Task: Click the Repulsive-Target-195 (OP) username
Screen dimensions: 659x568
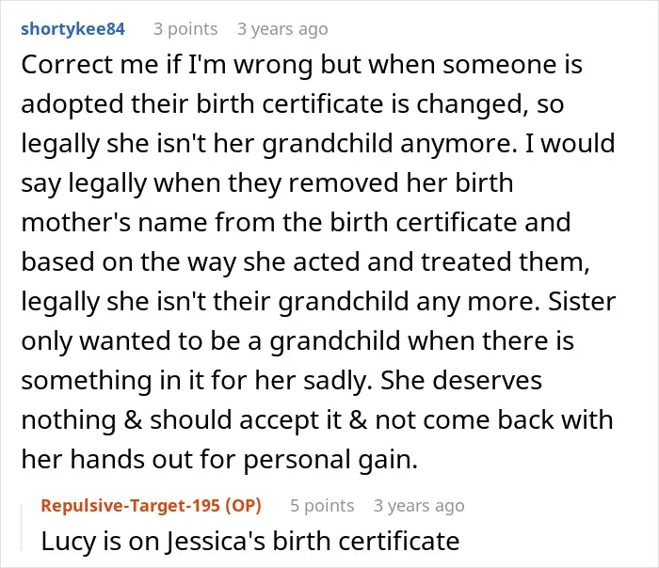Action: 152,505
